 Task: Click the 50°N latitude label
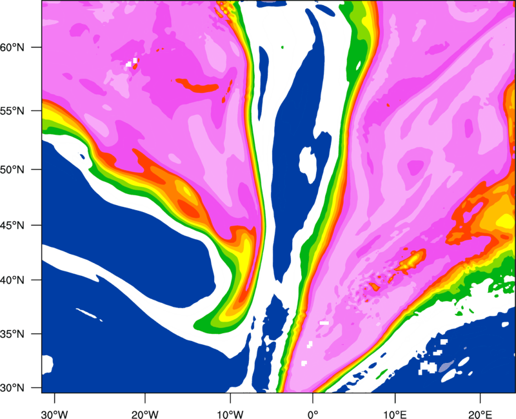[12, 170]
